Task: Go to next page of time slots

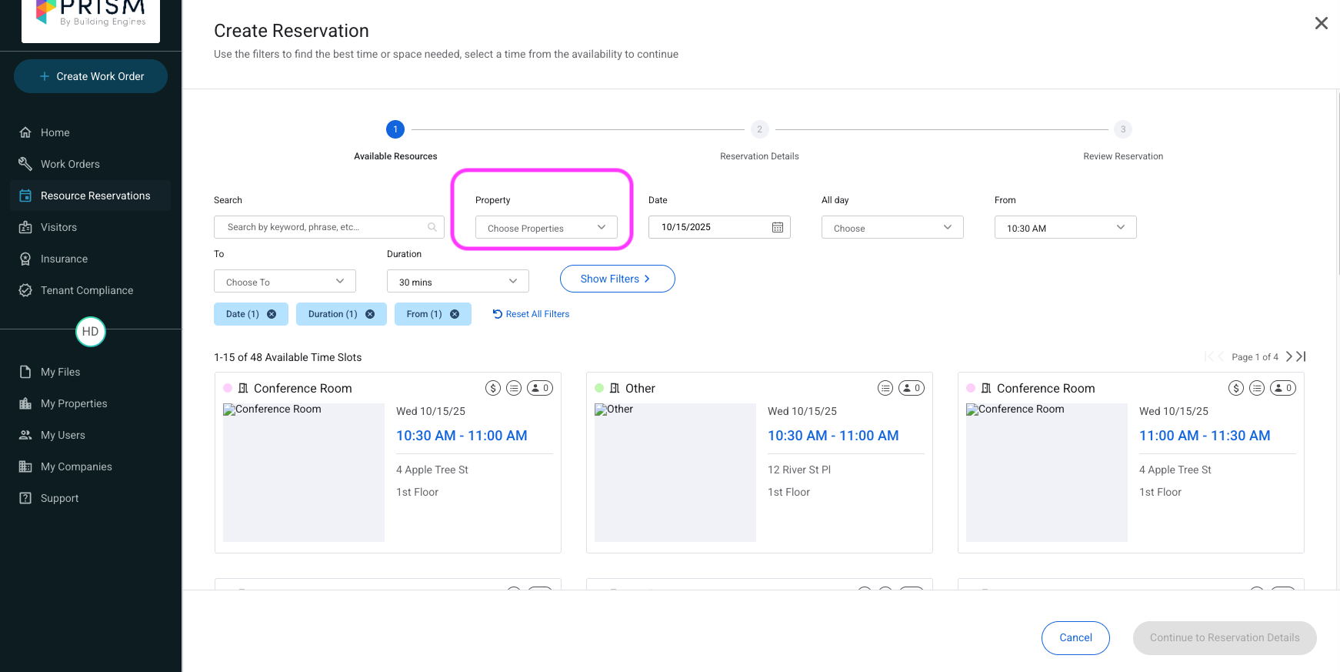Action: 1288,356
